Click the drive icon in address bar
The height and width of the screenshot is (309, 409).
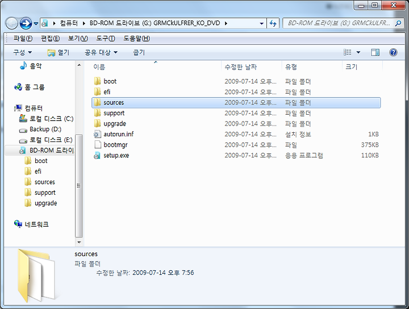click(x=45, y=23)
